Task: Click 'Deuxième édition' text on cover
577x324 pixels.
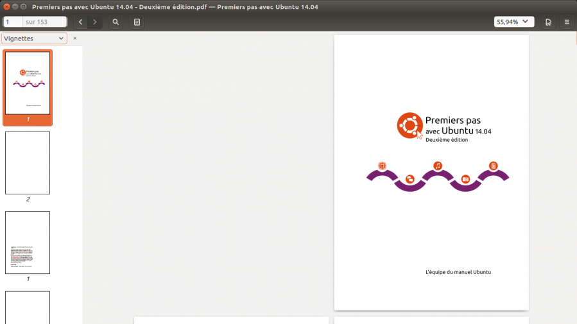Action: tap(447, 140)
